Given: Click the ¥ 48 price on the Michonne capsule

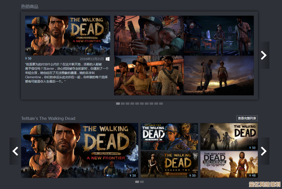Looking at the screenshot, I should pos(252,175).
